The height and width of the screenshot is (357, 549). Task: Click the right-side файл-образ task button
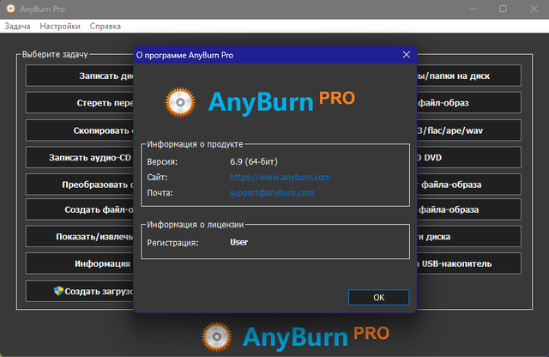469,103
